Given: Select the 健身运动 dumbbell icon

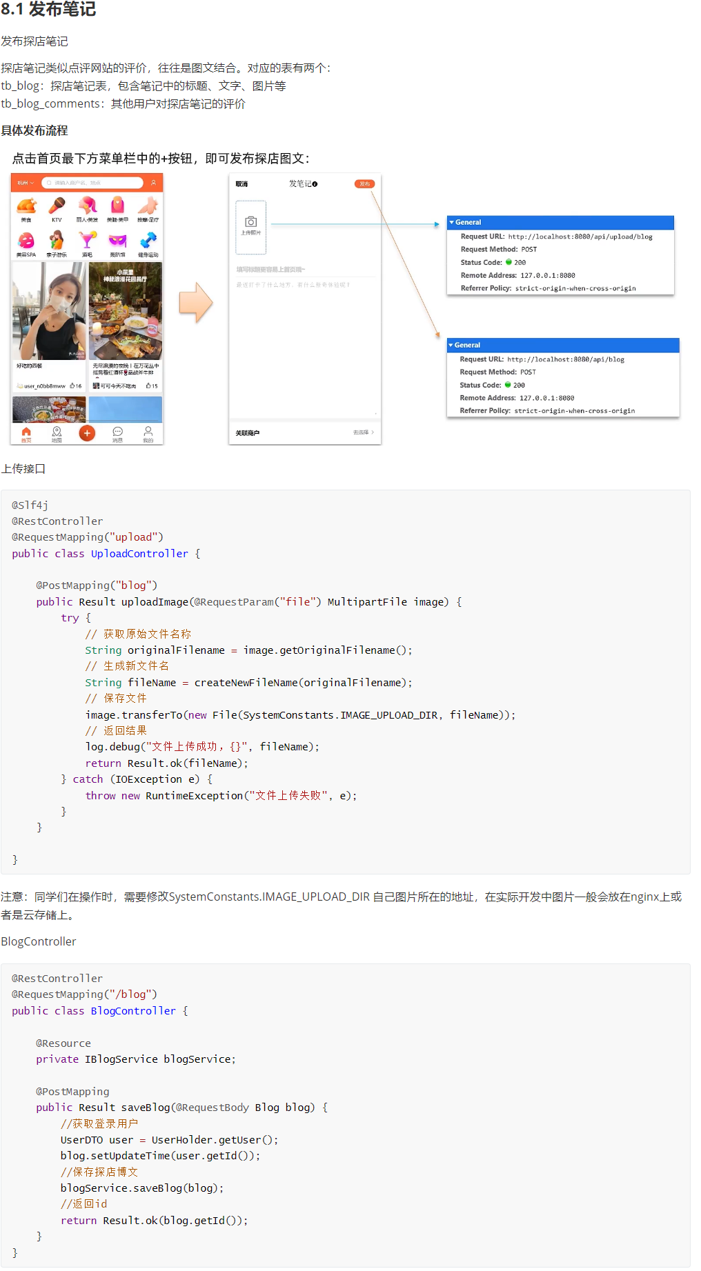Looking at the screenshot, I should [148, 241].
